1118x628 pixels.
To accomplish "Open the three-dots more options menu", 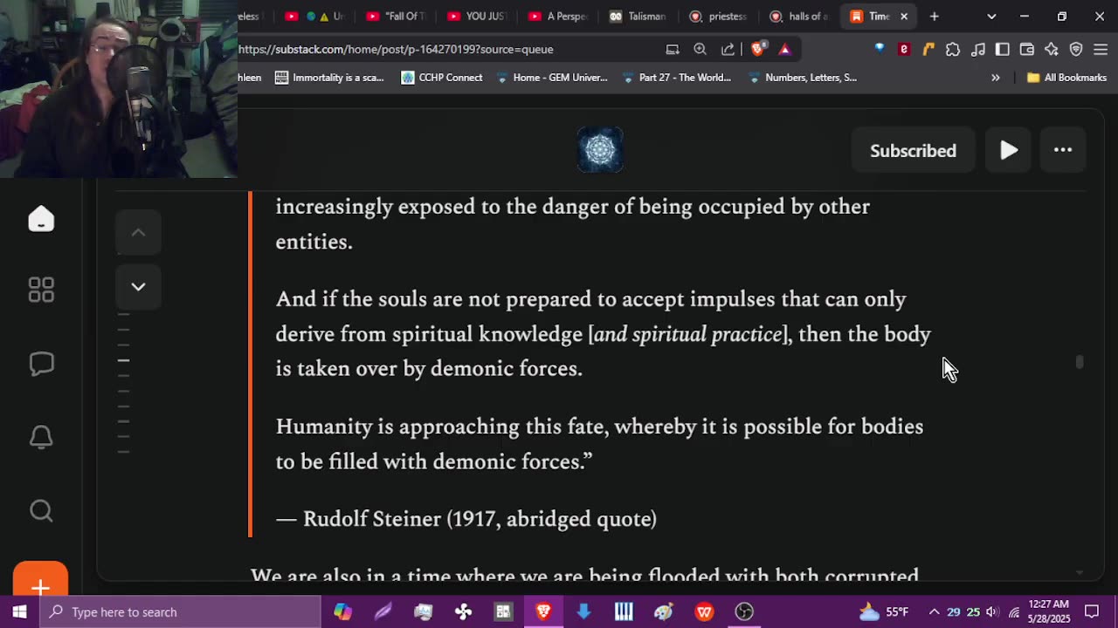I will (x=1063, y=150).
